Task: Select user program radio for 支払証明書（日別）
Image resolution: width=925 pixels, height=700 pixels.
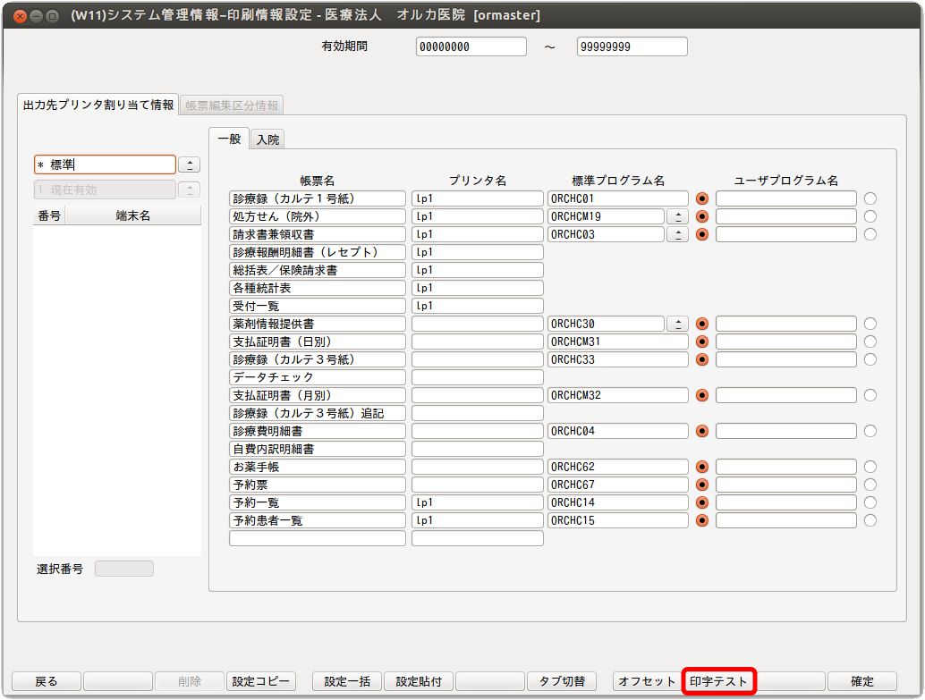Action: pos(870,342)
